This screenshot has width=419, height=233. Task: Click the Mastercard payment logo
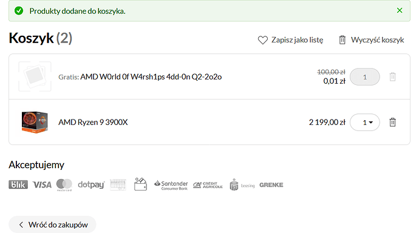pyautogui.click(x=64, y=184)
